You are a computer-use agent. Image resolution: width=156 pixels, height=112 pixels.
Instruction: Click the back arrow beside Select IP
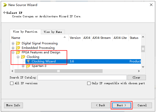click(5, 13)
